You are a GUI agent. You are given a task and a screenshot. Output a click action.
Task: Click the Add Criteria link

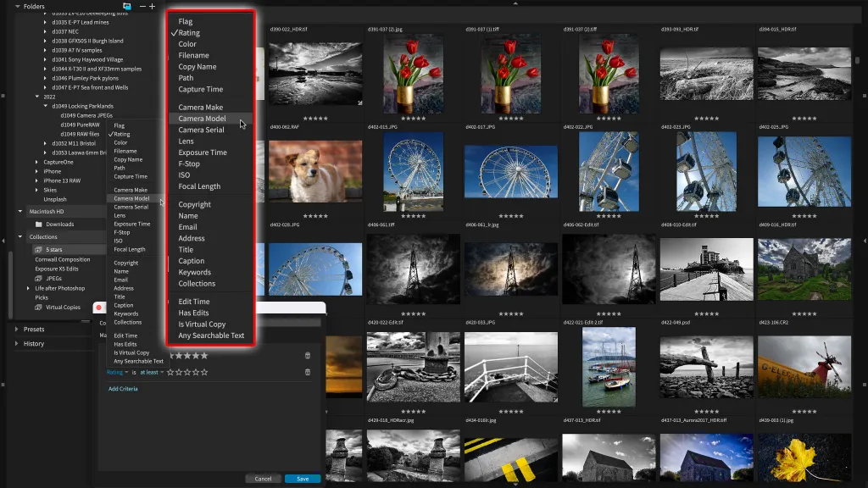pyautogui.click(x=124, y=388)
